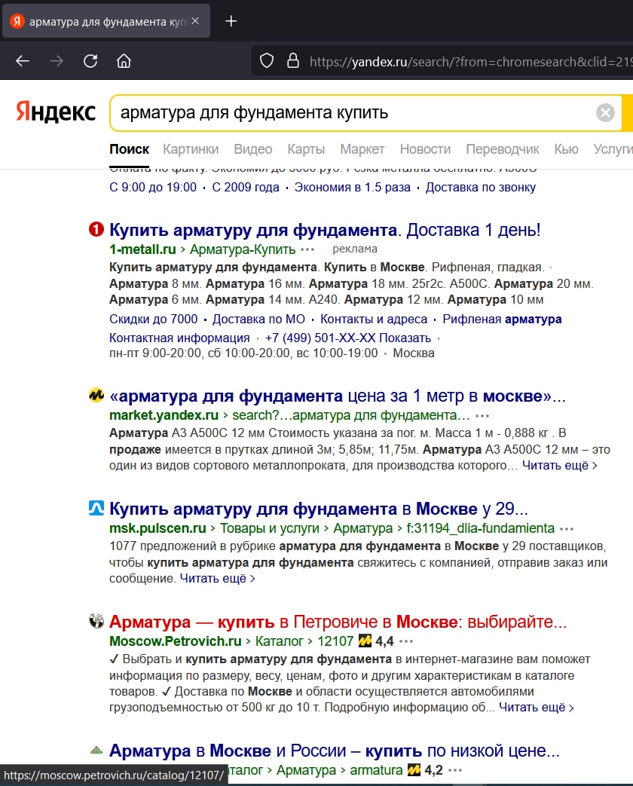Reload the page with the refresh icon
Viewport: 633px width, 786px height.
coord(90,61)
